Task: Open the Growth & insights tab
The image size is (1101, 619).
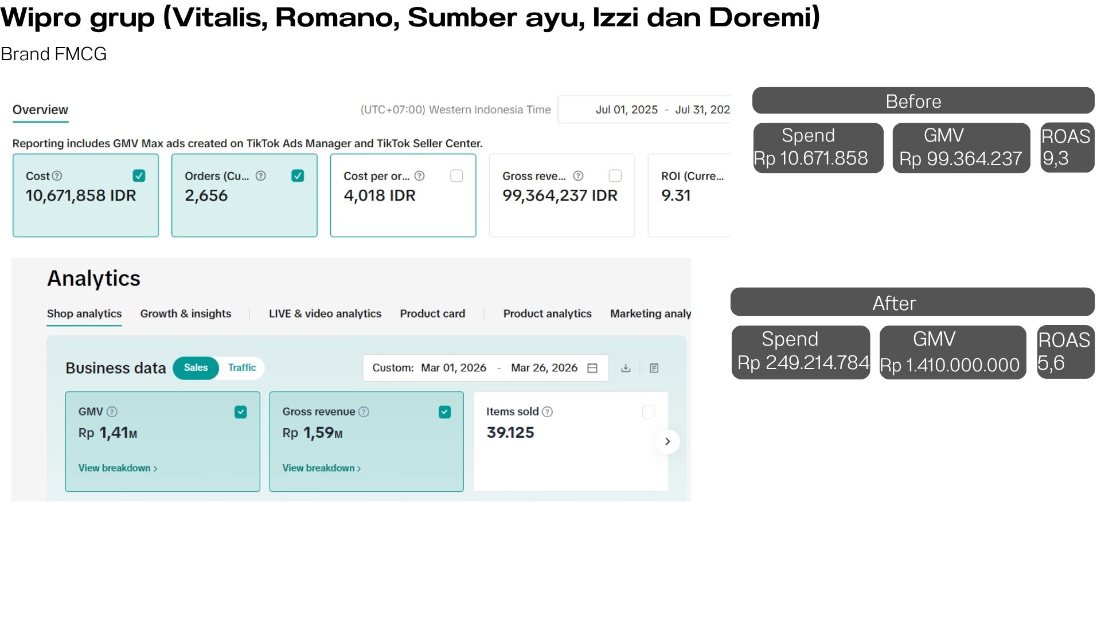Action: (186, 314)
